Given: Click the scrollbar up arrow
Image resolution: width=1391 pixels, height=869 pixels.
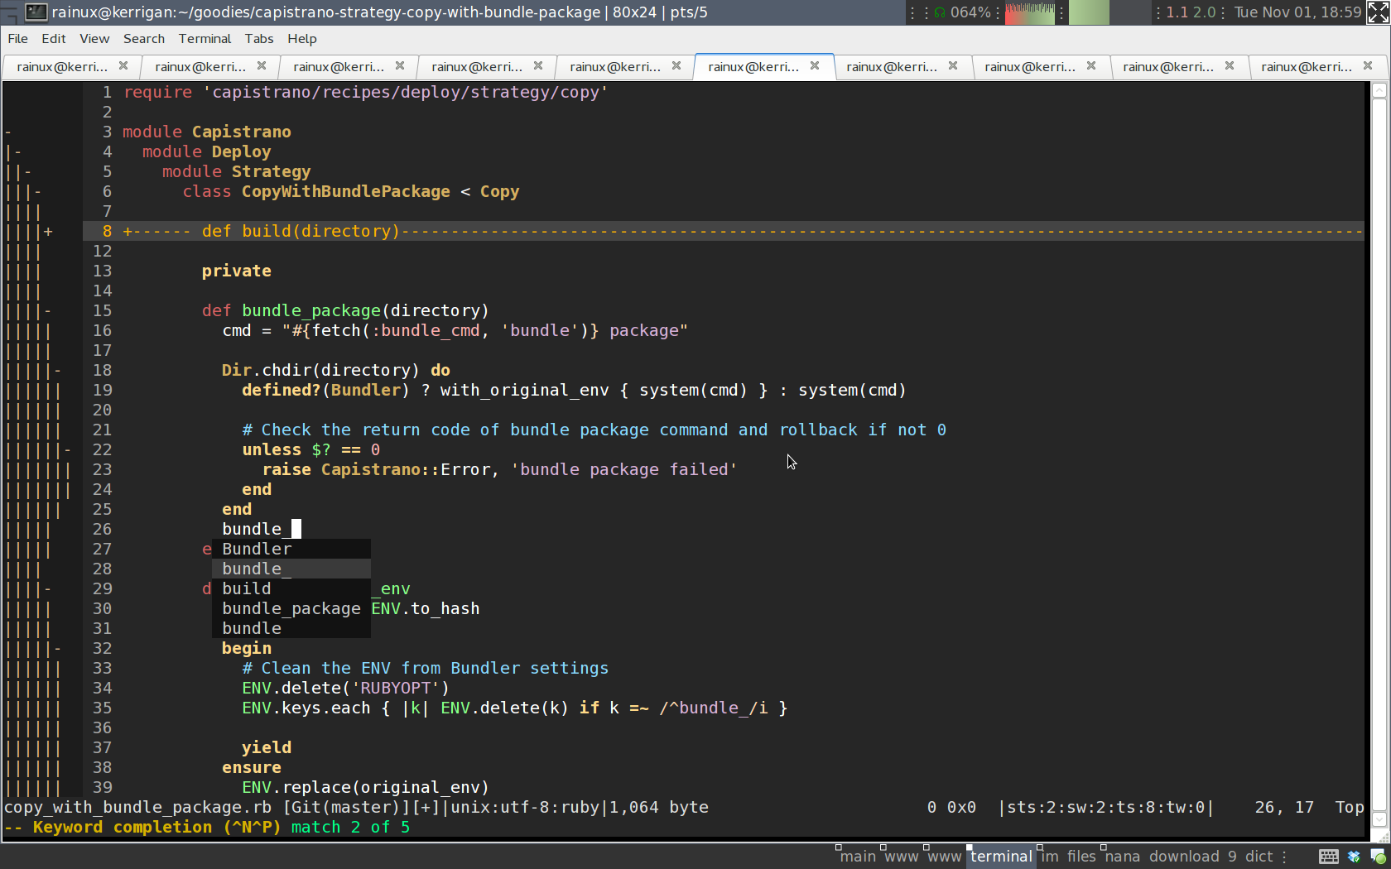Looking at the screenshot, I should 1379,90.
